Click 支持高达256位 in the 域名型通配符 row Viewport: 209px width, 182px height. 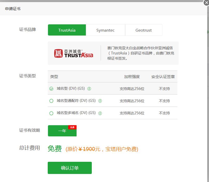coord(132,101)
